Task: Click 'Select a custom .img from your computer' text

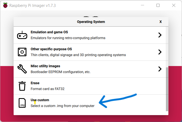Action: point(62,106)
